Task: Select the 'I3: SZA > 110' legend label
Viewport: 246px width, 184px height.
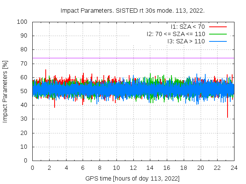Action: pos(186,41)
